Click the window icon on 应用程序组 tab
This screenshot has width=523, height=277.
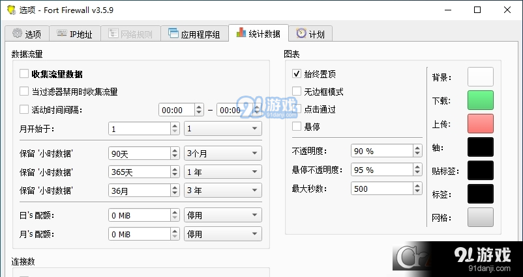173,33
